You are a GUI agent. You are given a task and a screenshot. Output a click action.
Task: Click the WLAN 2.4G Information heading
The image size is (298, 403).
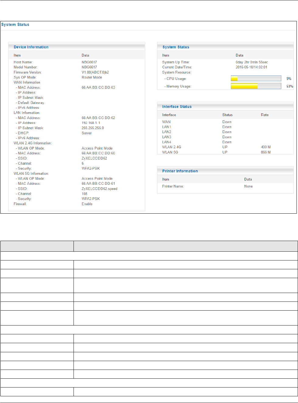[x=33, y=143]
